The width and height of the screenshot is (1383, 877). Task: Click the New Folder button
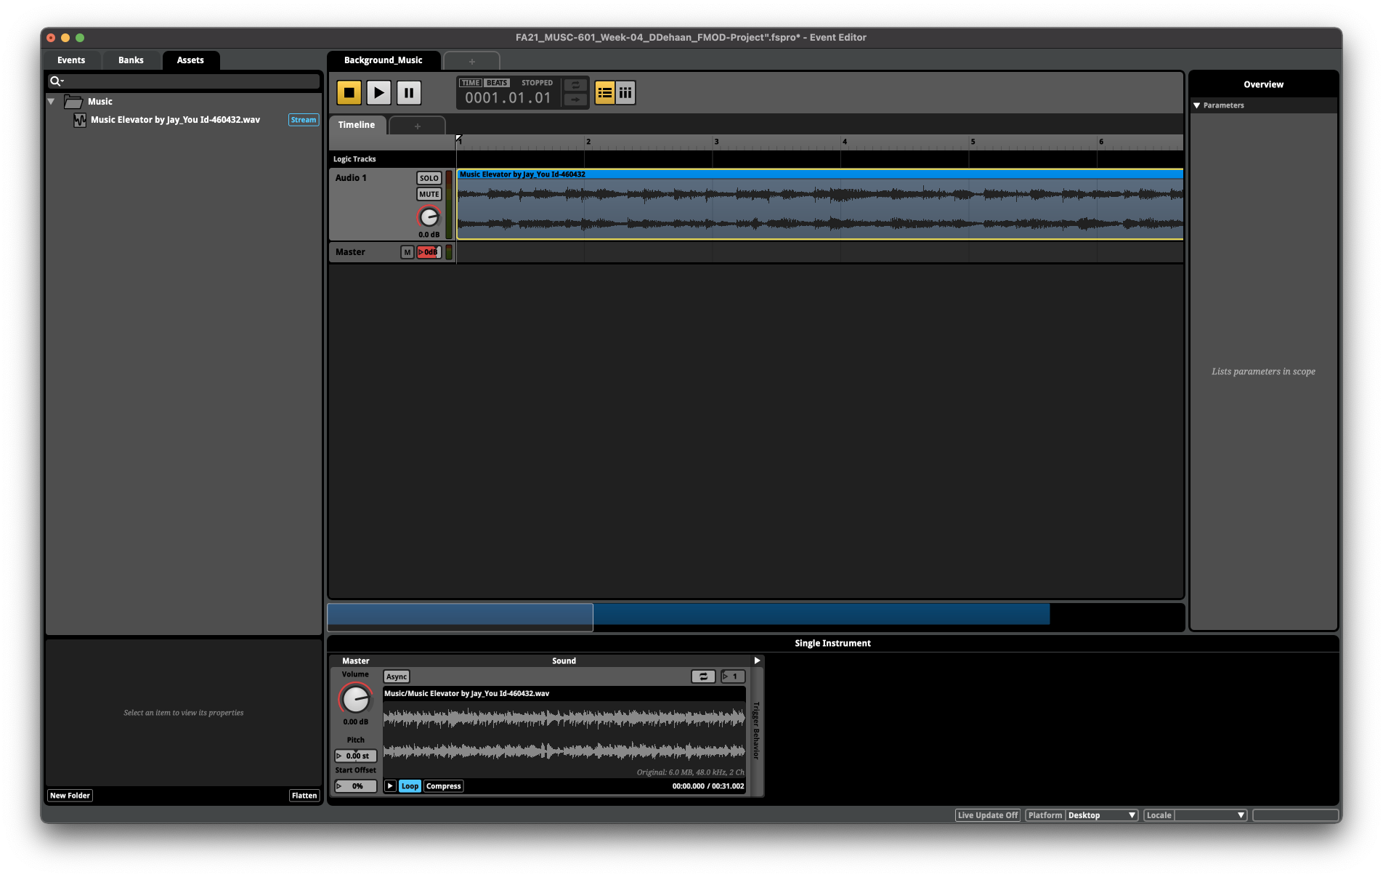point(69,795)
